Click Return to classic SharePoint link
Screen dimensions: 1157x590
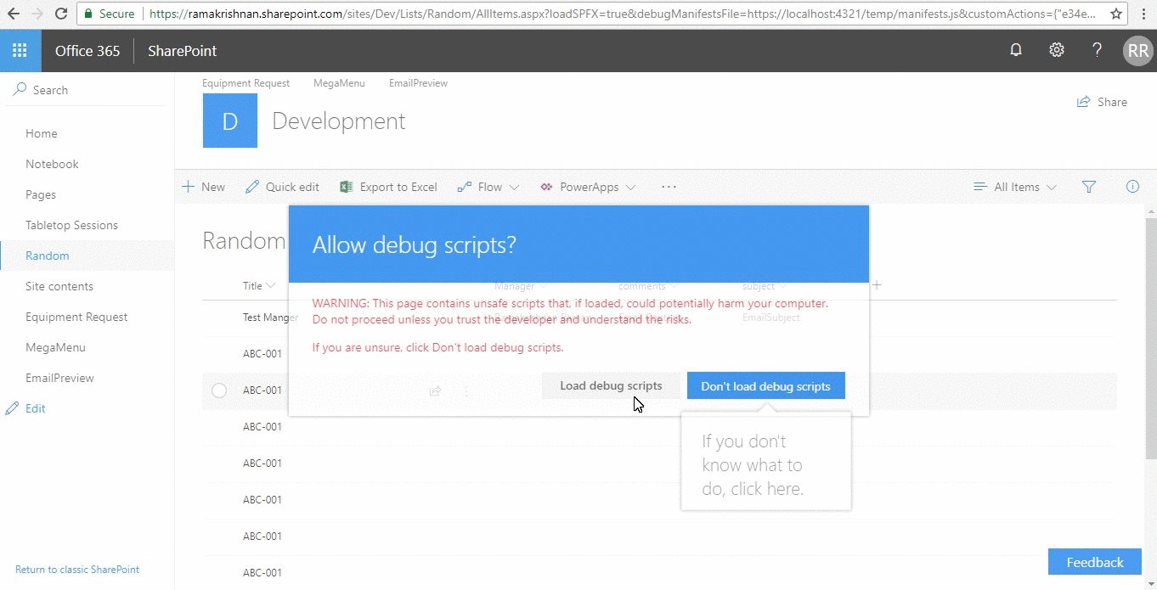pyautogui.click(x=77, y=570)
